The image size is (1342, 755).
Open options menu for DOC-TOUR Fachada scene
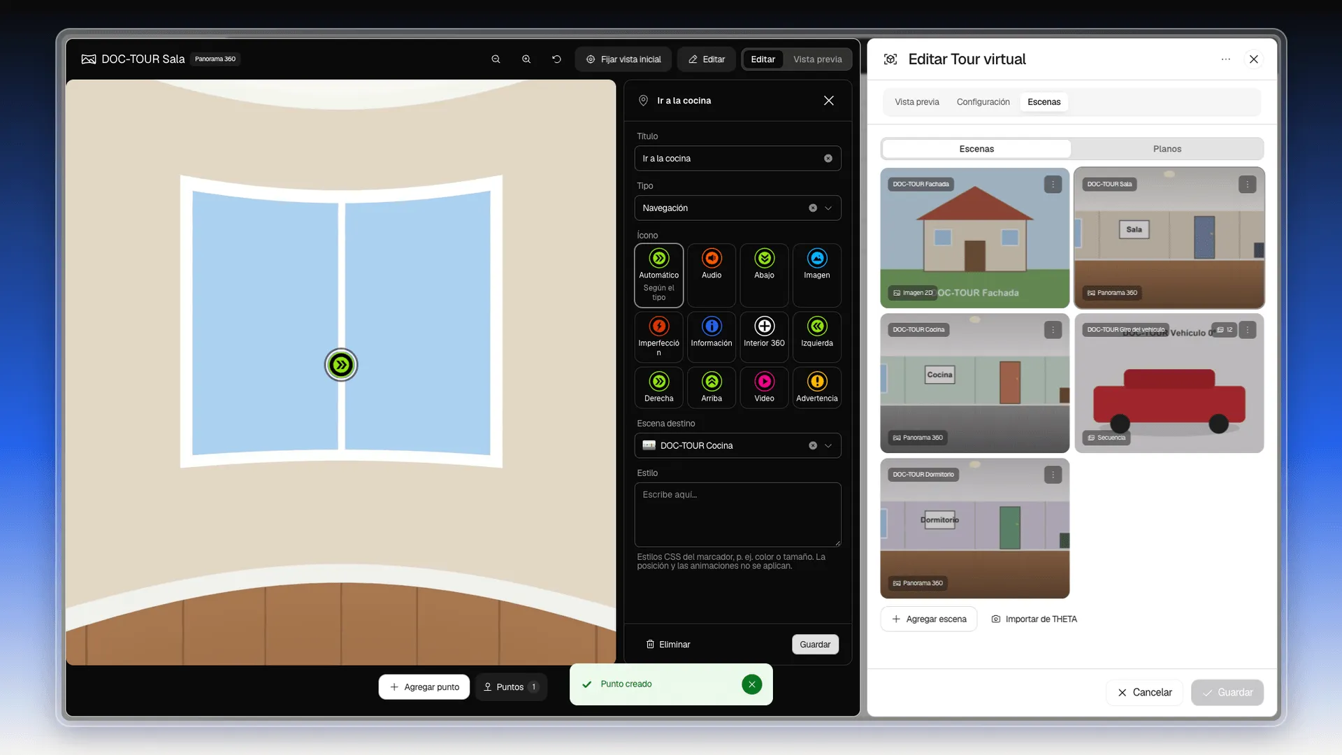tap(1053, 185)
